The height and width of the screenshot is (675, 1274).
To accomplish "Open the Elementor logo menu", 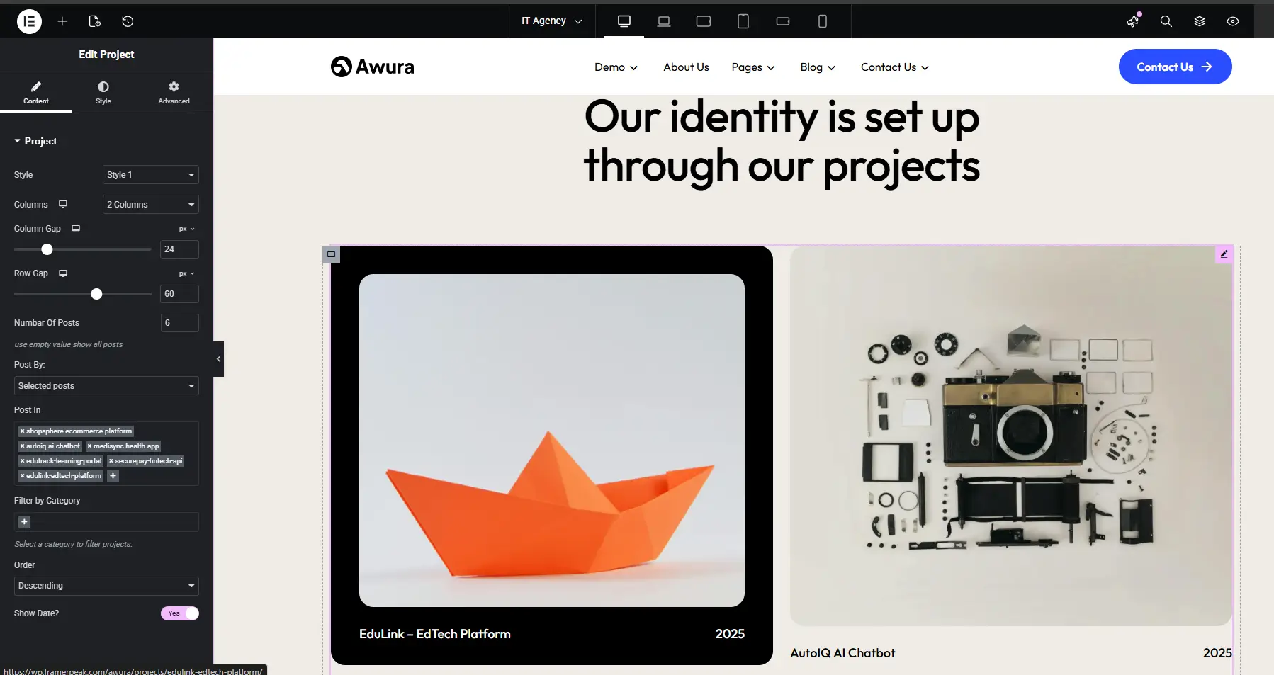I will pyautogui.click(x=29, y=21).
